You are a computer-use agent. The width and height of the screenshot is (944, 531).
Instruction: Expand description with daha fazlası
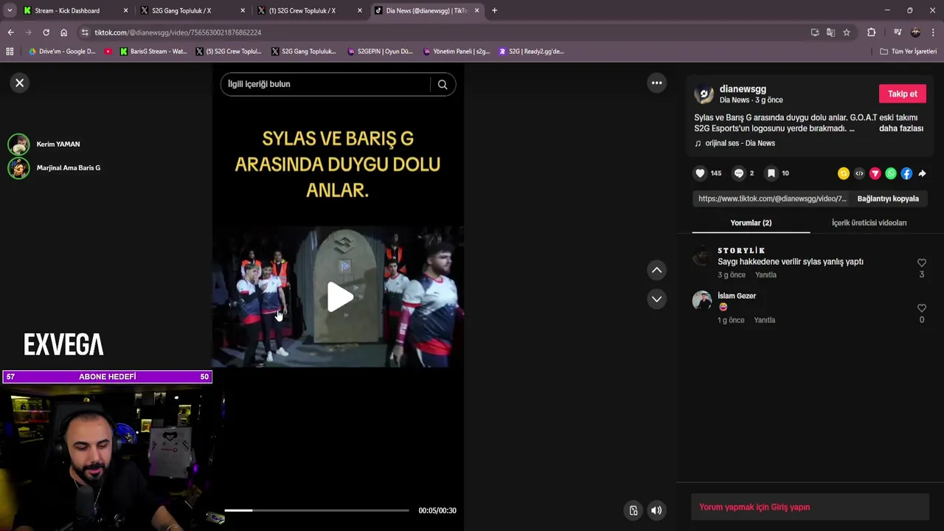[x=900, y=128]
